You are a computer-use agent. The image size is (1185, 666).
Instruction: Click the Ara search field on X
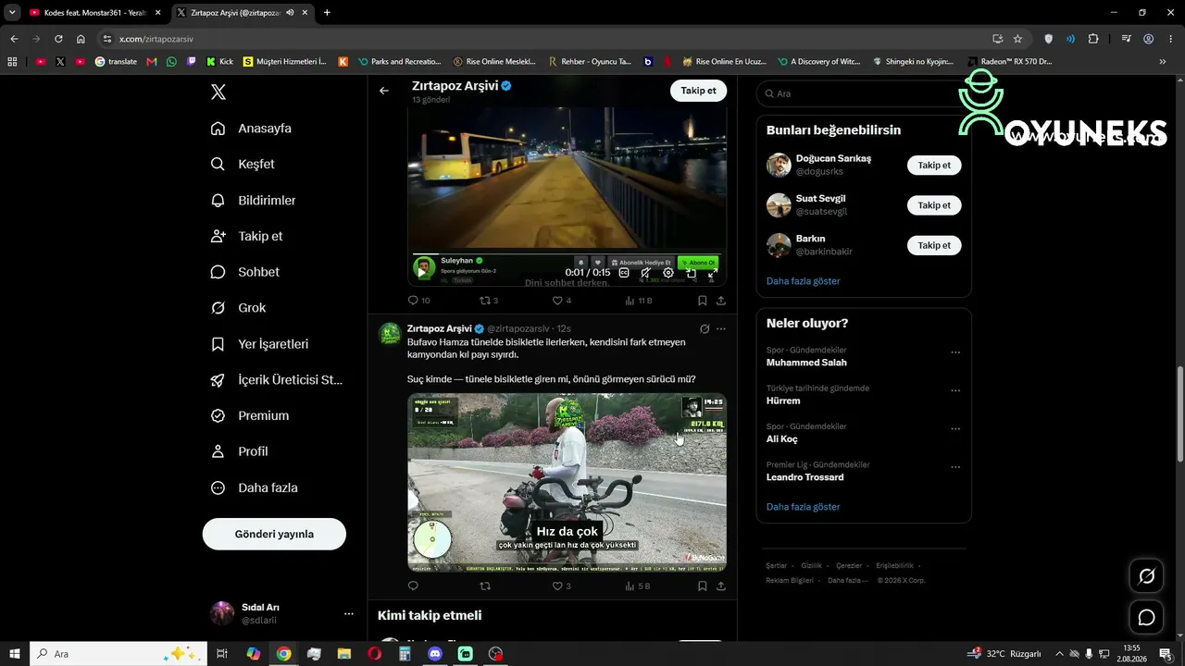(x=863, y=93)
